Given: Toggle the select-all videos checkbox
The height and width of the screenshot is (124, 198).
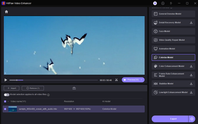Looking at the screenshot, I should pos(5,102).
